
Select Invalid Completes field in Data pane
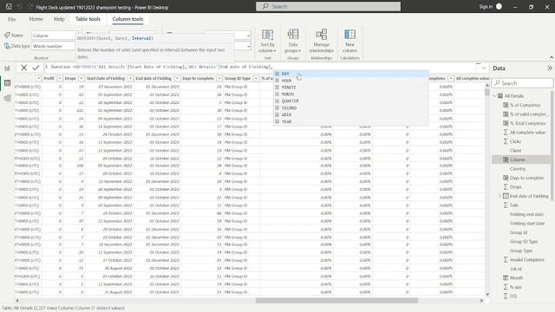[527, 260]
